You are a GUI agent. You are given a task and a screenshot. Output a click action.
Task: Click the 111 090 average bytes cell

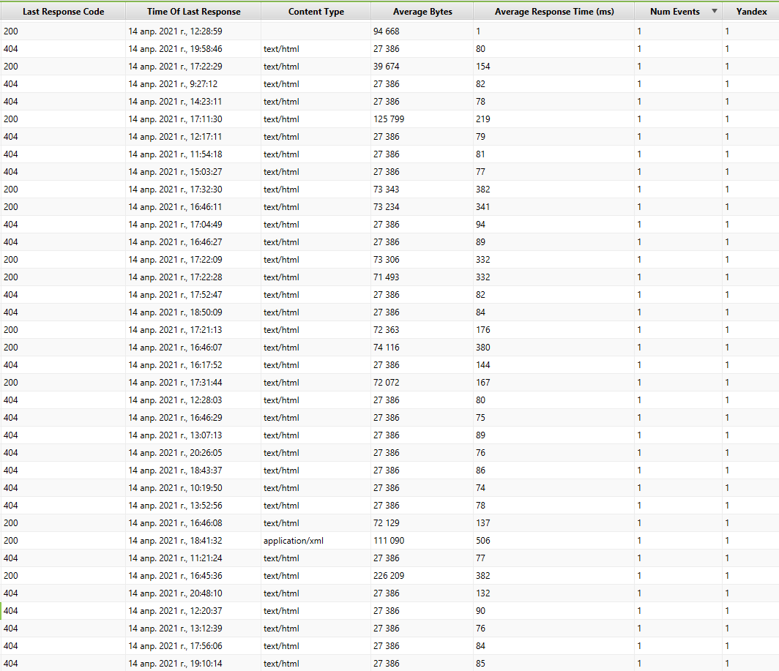point(388,541)
